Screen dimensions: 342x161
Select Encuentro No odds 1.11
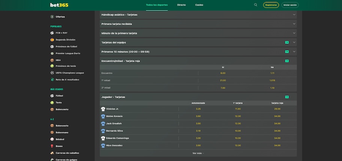(x=272, y=73)
